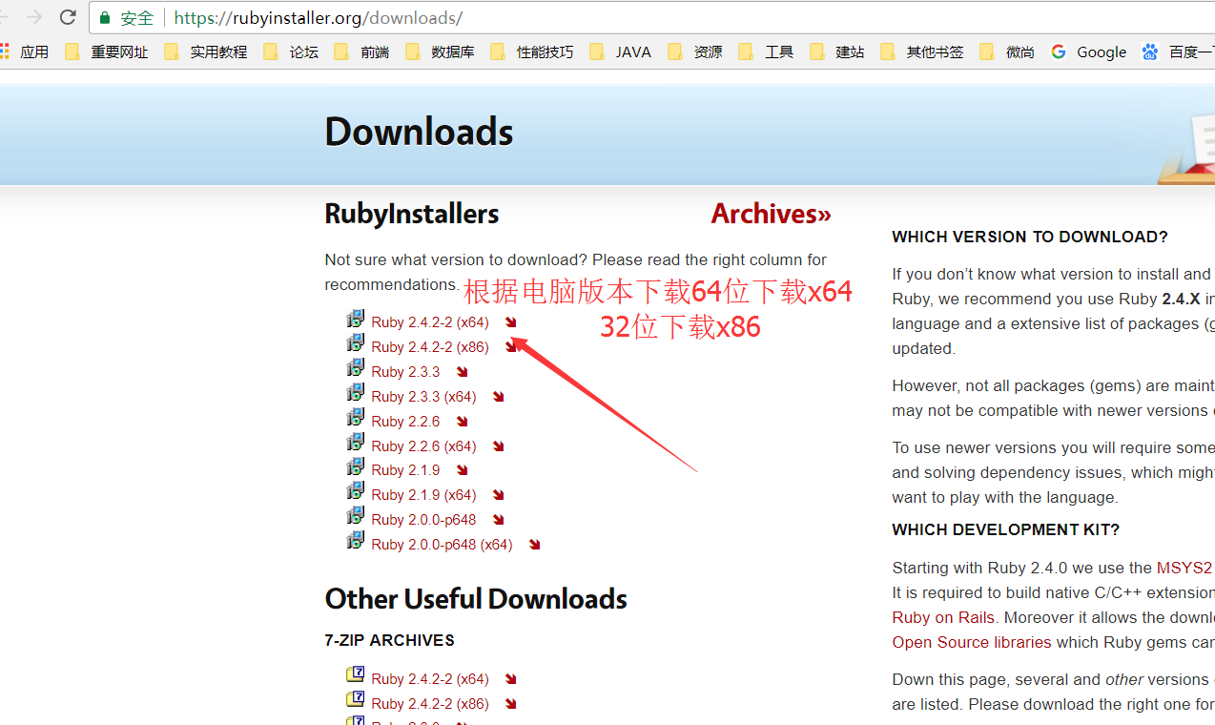
Task: Open the Open Source libraries link
Action: (972, 642)
